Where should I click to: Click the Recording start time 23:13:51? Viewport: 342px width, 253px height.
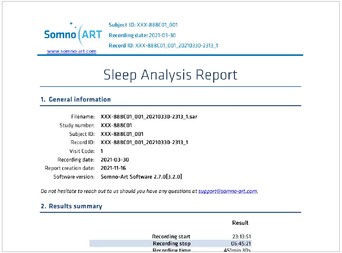[241, 236]
